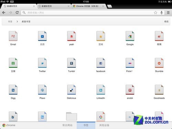Open the Digg bookmark

[x=13, y=92]
